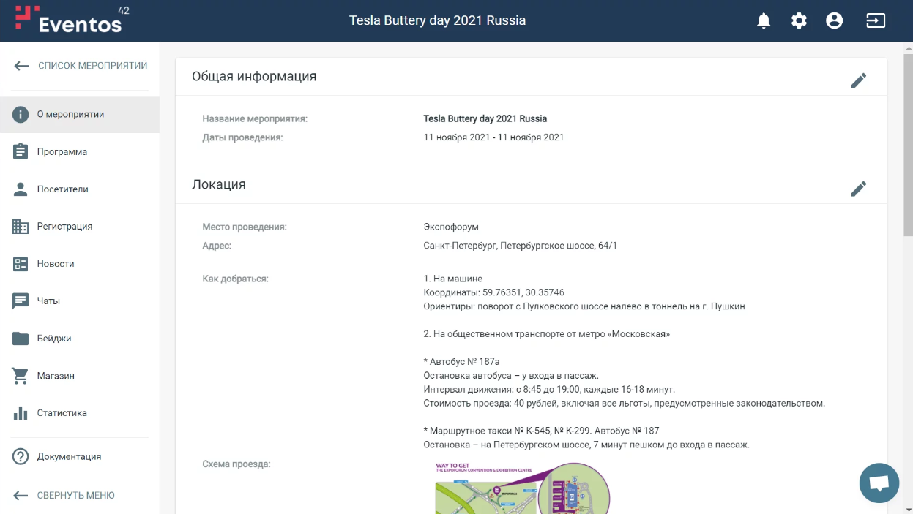Select Регистрация in sidebar
The width and height of the screenshot is (913, 514).
coord(80,226)
